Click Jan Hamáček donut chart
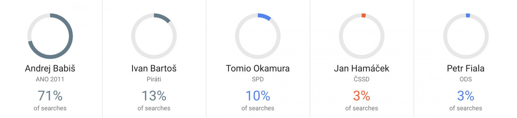The height and width of the screenshot is (118, 517). tap(362, 36)
